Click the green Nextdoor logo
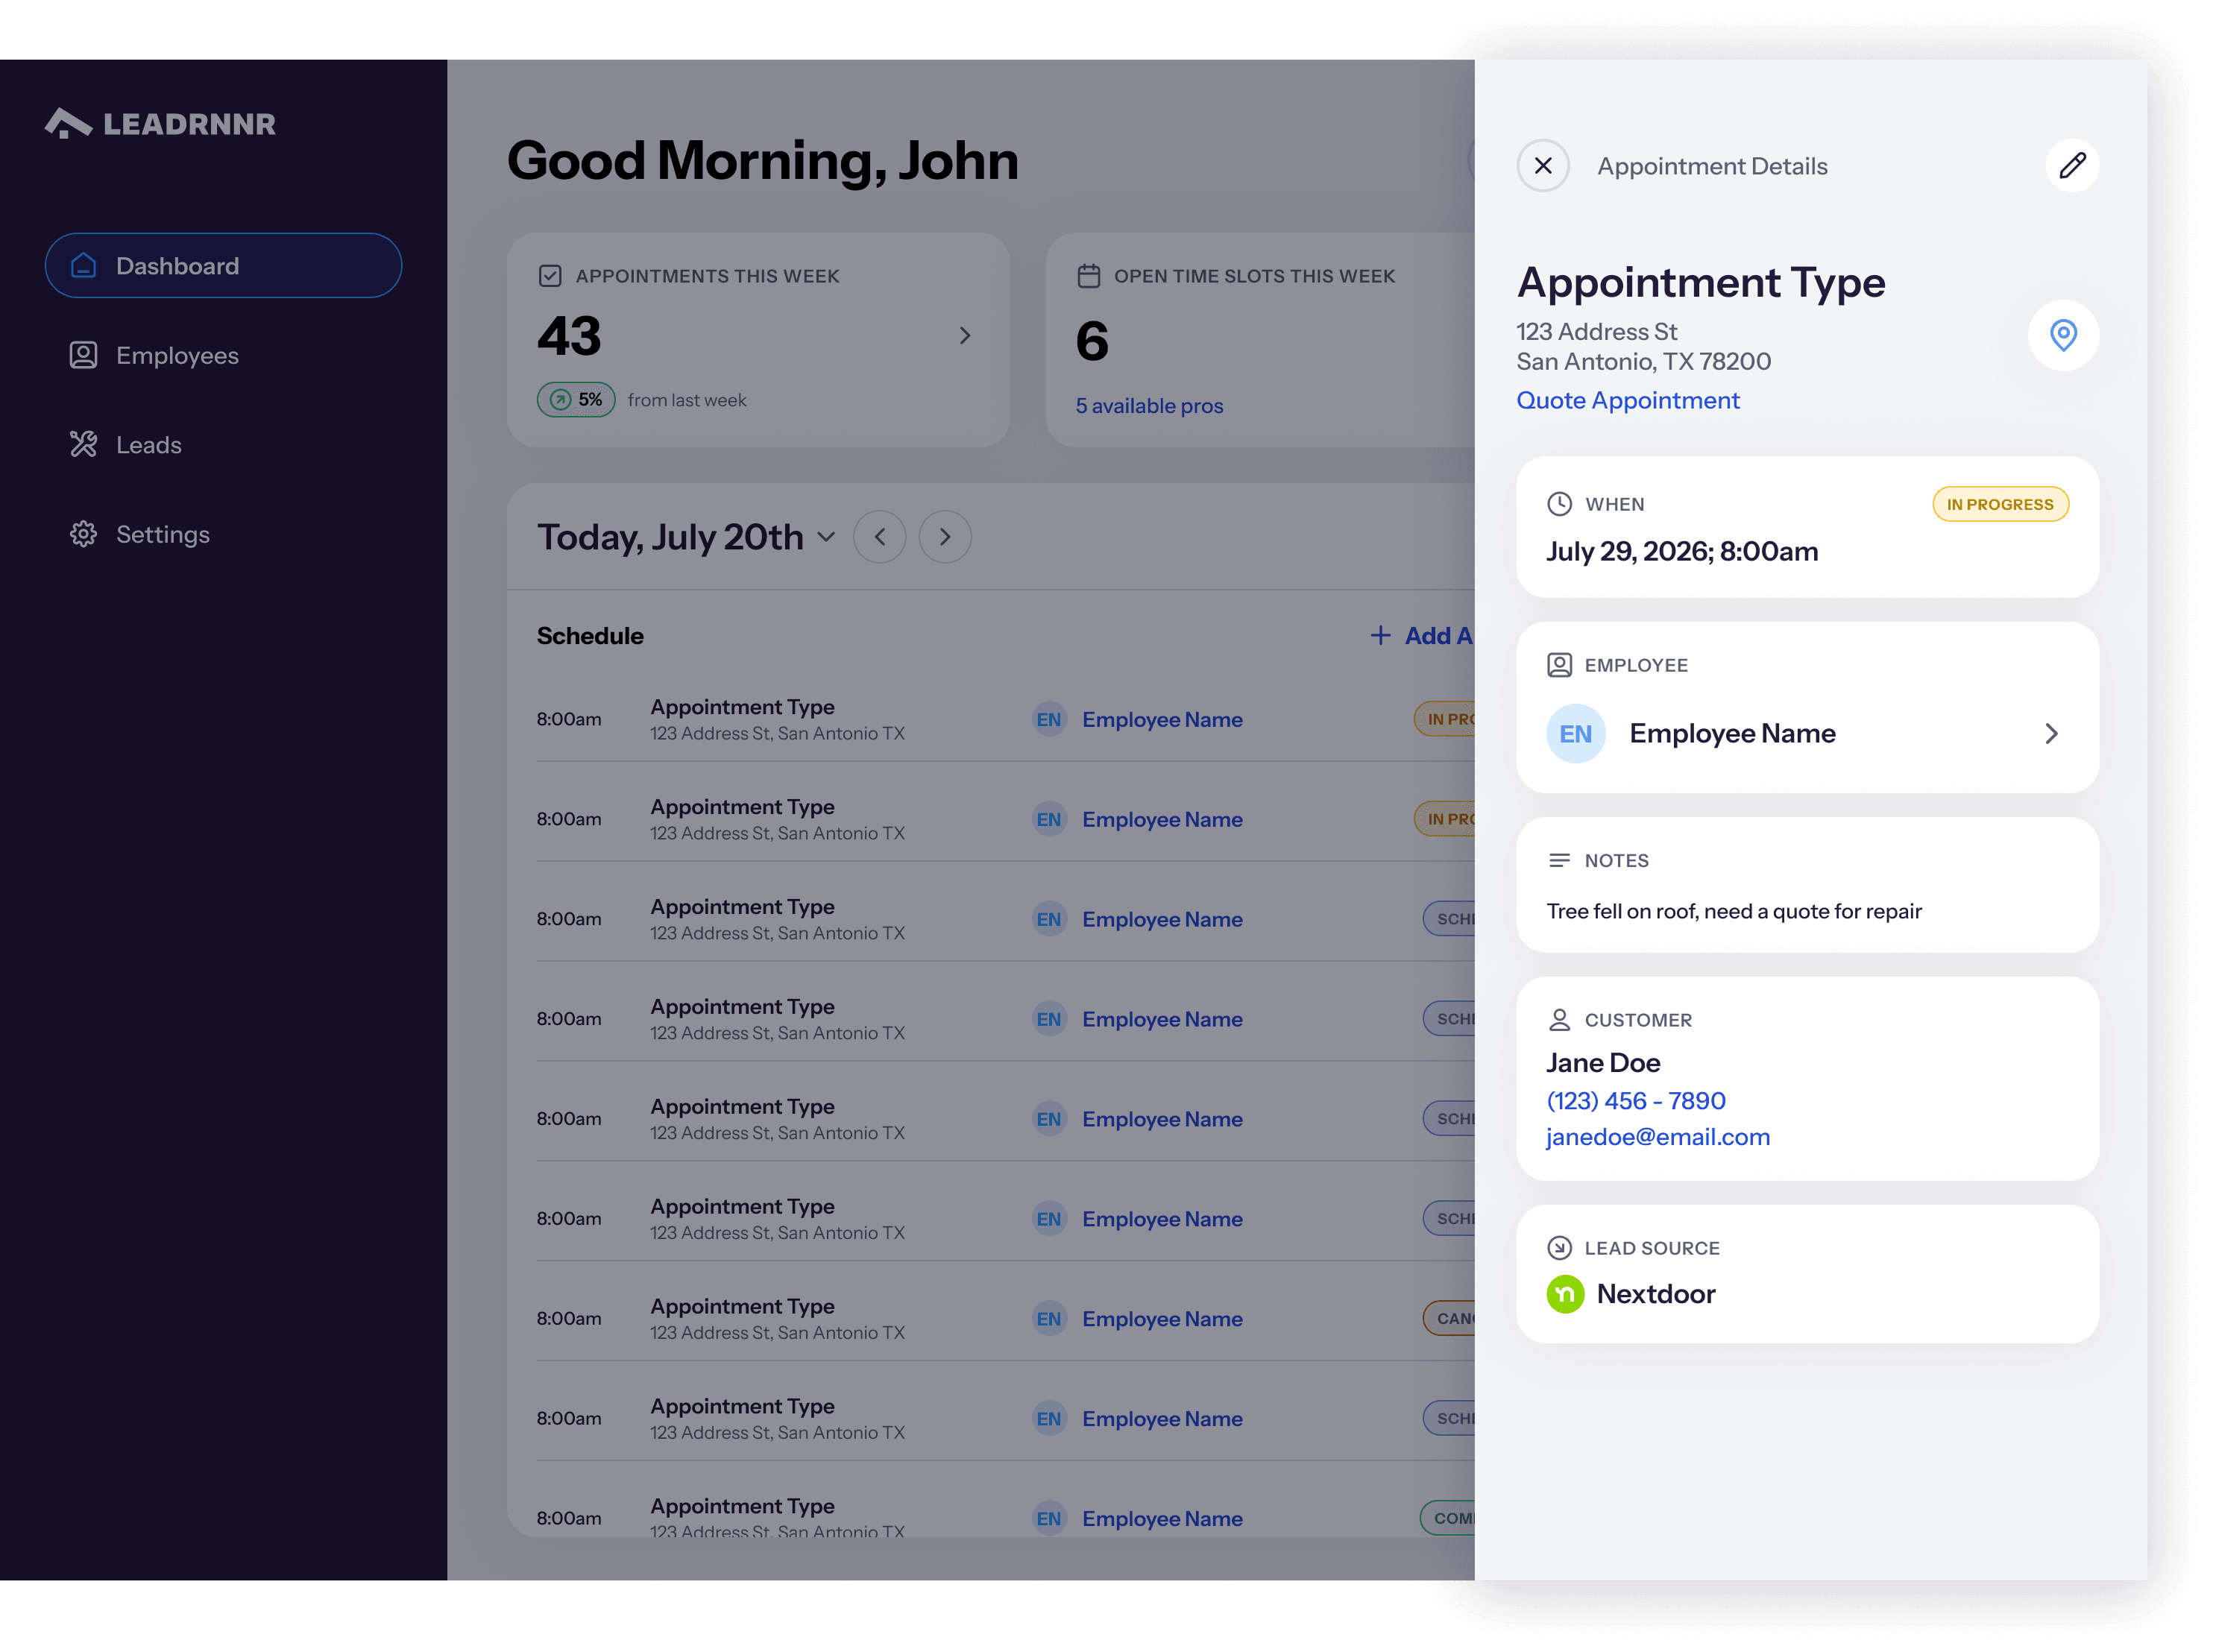This screenshot has height=1652, width=2213. point(1564,1294)
